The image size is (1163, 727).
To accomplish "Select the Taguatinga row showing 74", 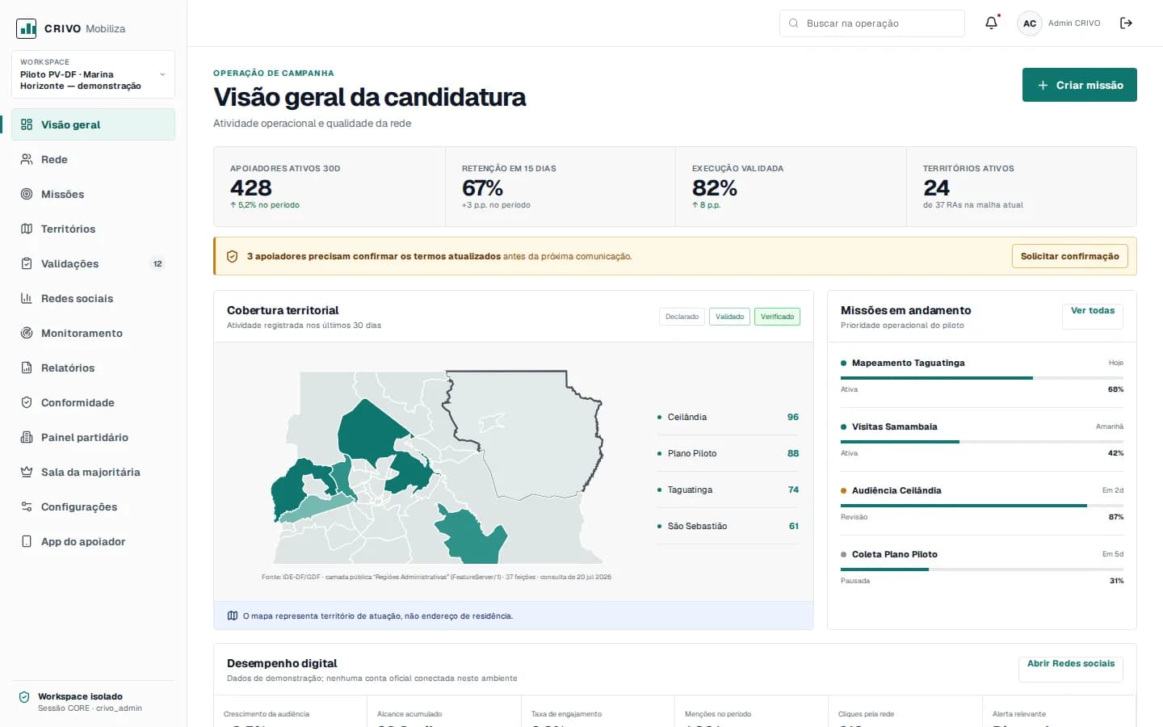I will point(728,490).
